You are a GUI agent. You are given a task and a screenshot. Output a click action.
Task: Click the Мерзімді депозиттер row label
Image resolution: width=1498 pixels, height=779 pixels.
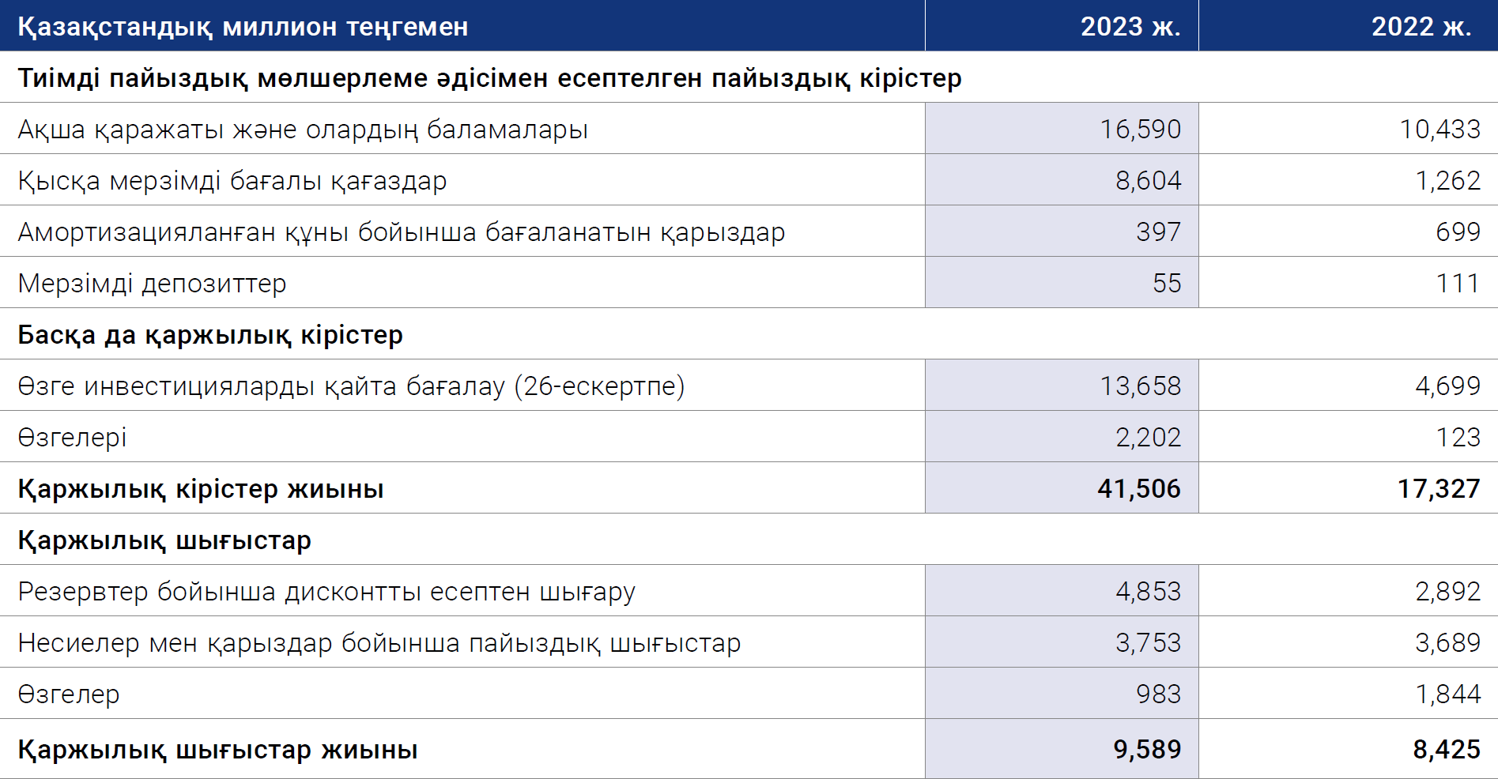pyautogui.click(x=152, y=283)
